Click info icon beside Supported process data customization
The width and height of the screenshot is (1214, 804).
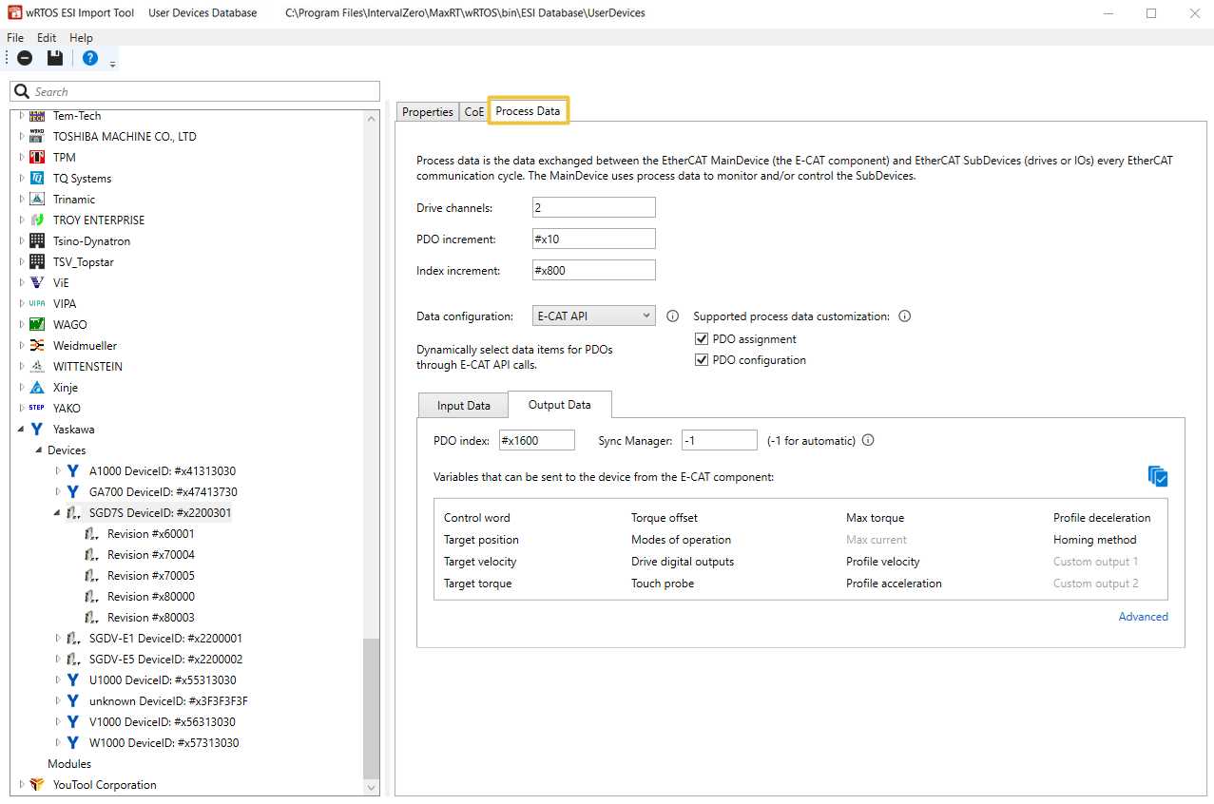904,316
